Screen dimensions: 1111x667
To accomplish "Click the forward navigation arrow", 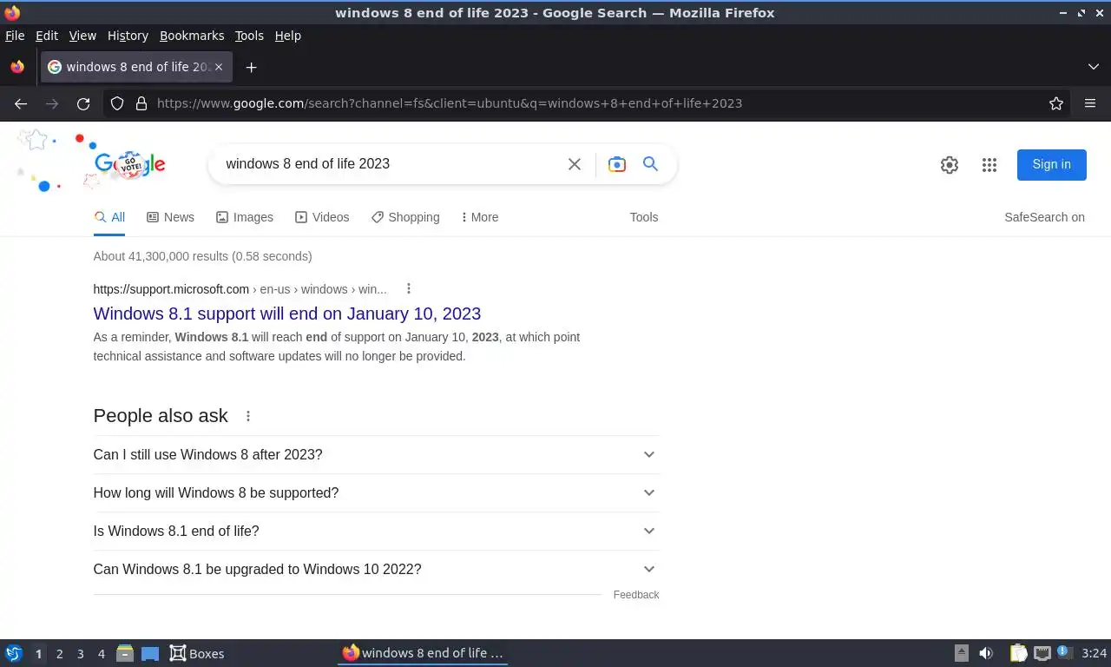I will pos(52,103).
